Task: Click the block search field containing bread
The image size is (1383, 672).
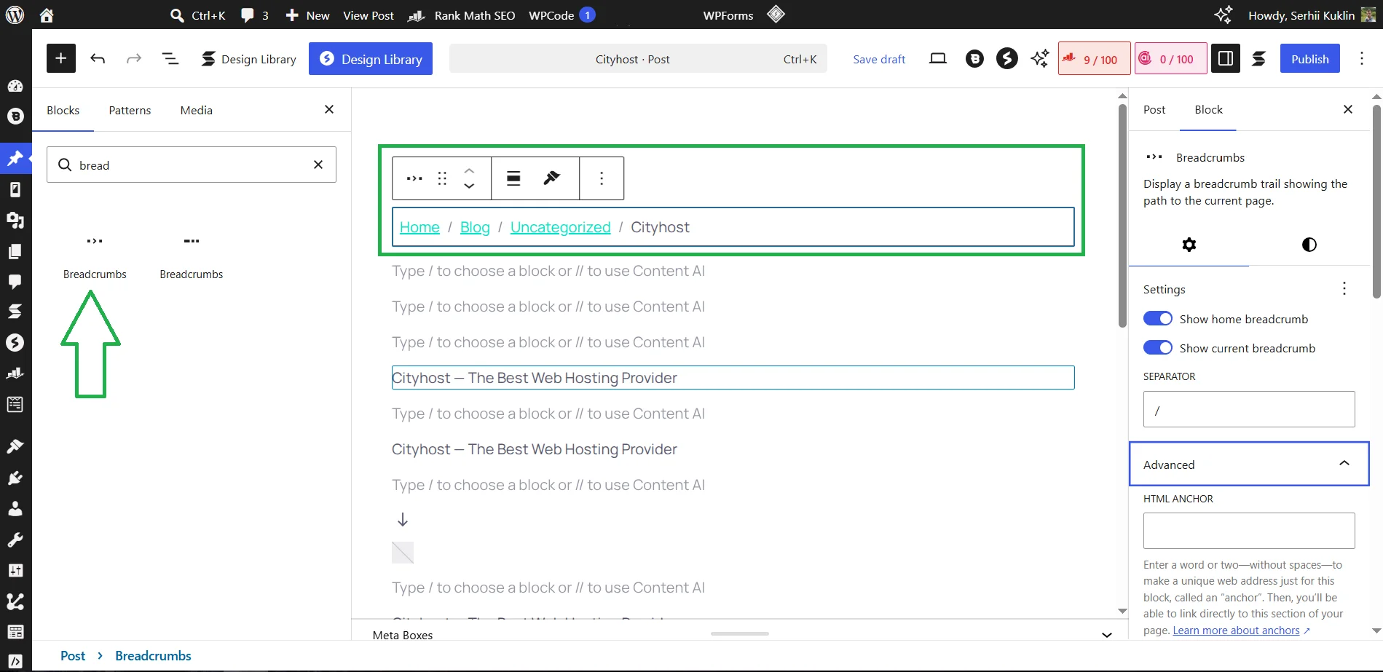Action: coord(192,165)
